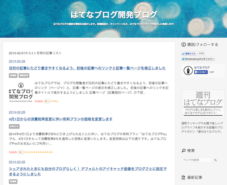Screen dimensions: 227x185
Task: Click the left gray tag under the pager article
Action: (x=13, y=75)
